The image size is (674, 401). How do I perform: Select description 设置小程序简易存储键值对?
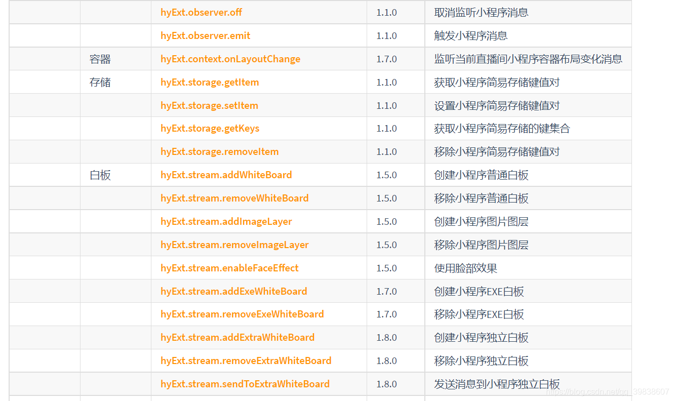click(497, 105)
